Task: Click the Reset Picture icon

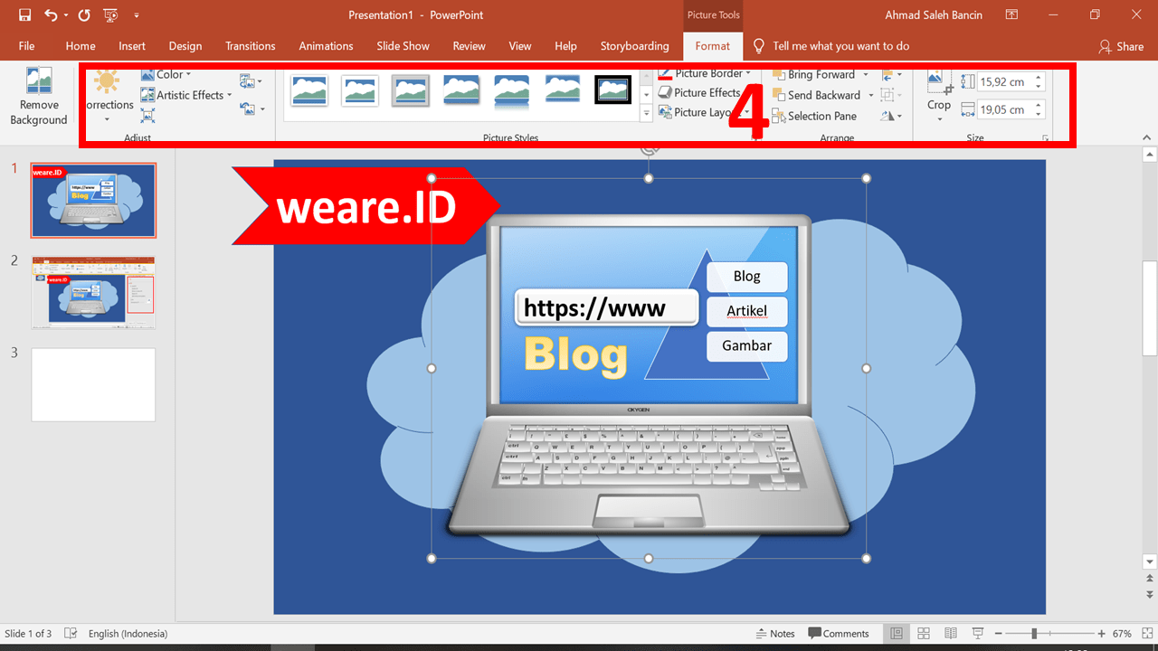Action: pyautogui.click(x=252, y=108)
